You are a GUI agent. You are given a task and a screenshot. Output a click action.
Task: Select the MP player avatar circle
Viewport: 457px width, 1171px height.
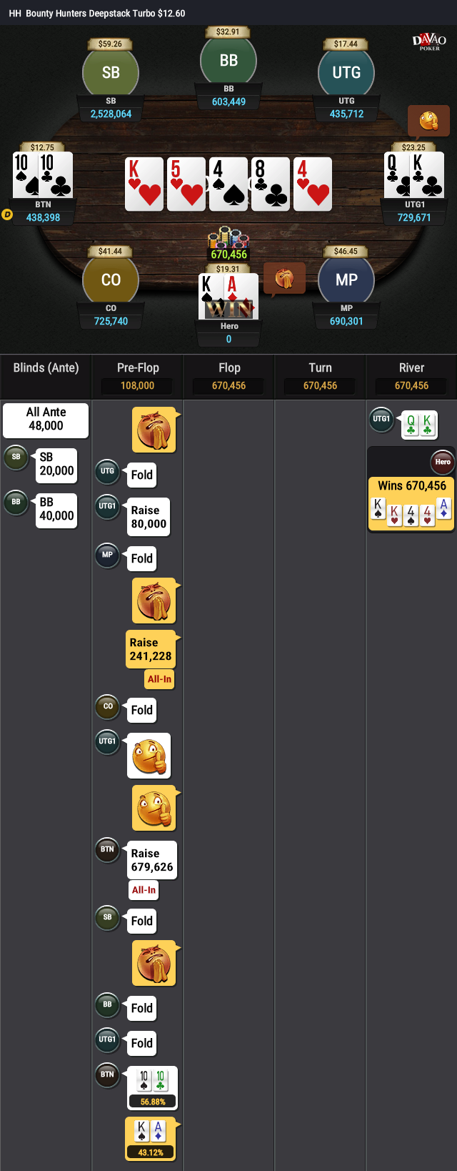click(346, 280)
